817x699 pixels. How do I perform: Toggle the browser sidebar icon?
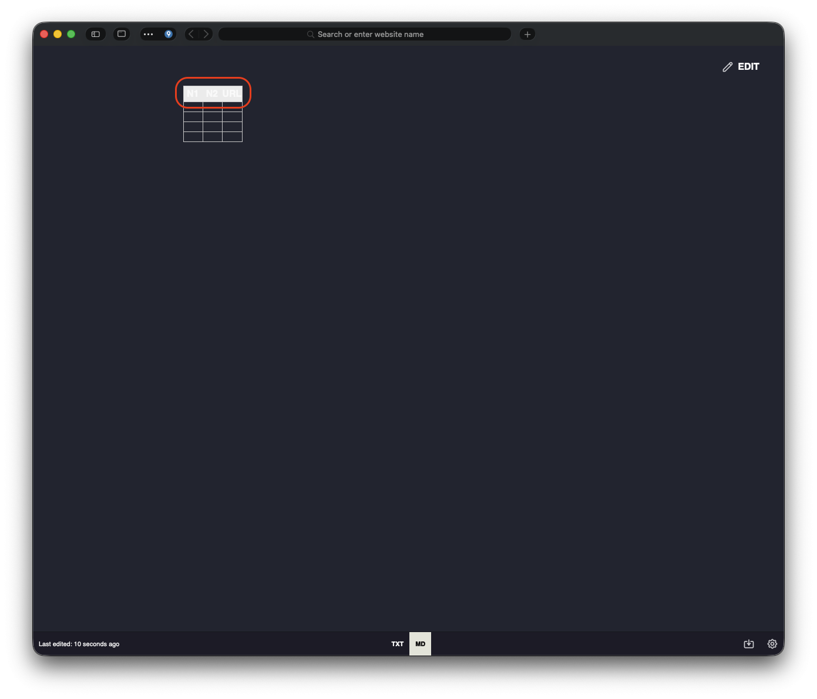tap(96, 34)
